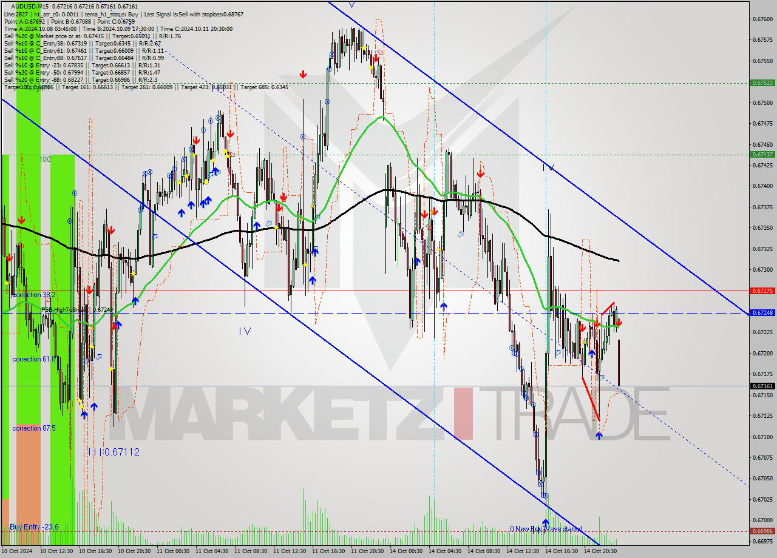The width and height of the screenshot is (777, 558).
Task: Click the 'Target 685: 0.6345' text
Action: tap(264, 87)
